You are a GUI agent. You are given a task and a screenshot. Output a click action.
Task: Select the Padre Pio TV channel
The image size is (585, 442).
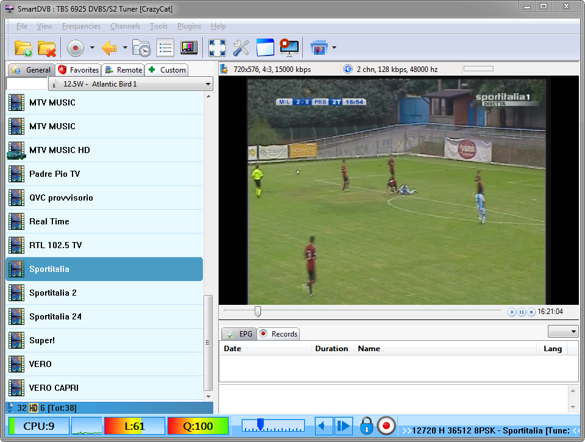point(104,174)
